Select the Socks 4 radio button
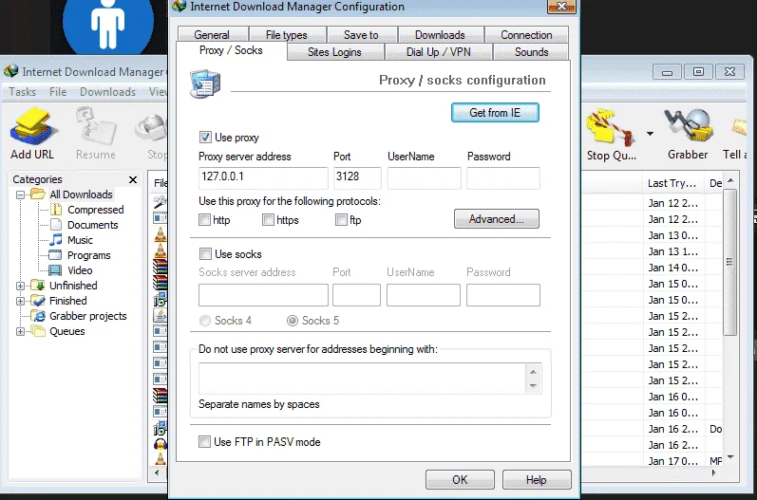This screenshot has width=757, height=500. (205, 321)
